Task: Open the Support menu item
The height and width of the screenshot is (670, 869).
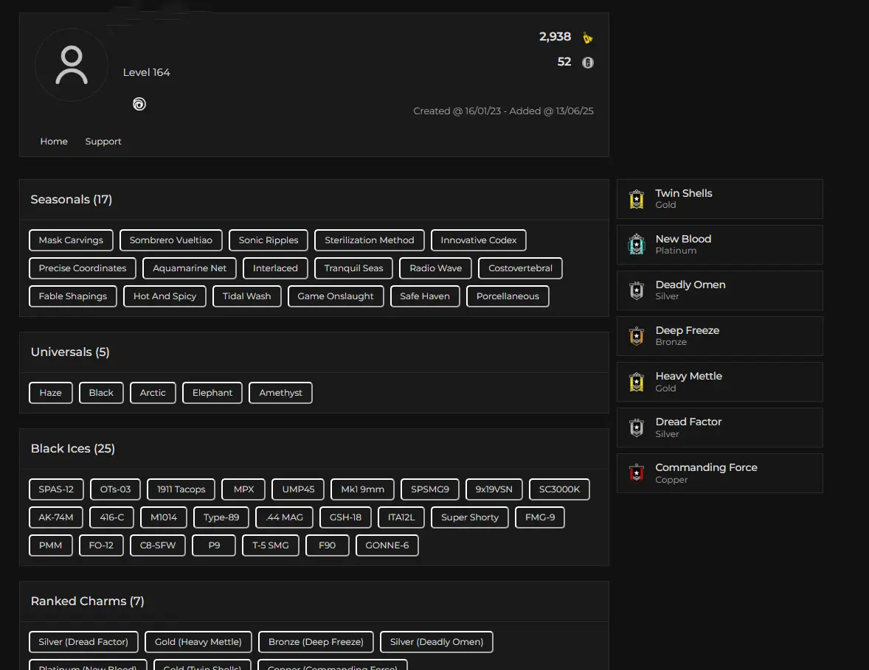Action: point(103,142)
